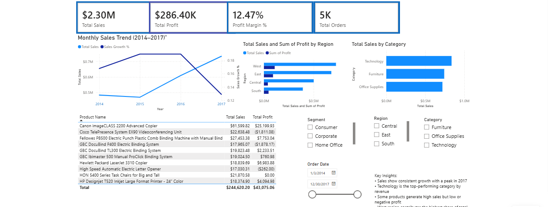Click the Segment slicer header
Image resolution: width=548 pixels, height=207 pixels.
pyautogui.click(x=316, y=119)
